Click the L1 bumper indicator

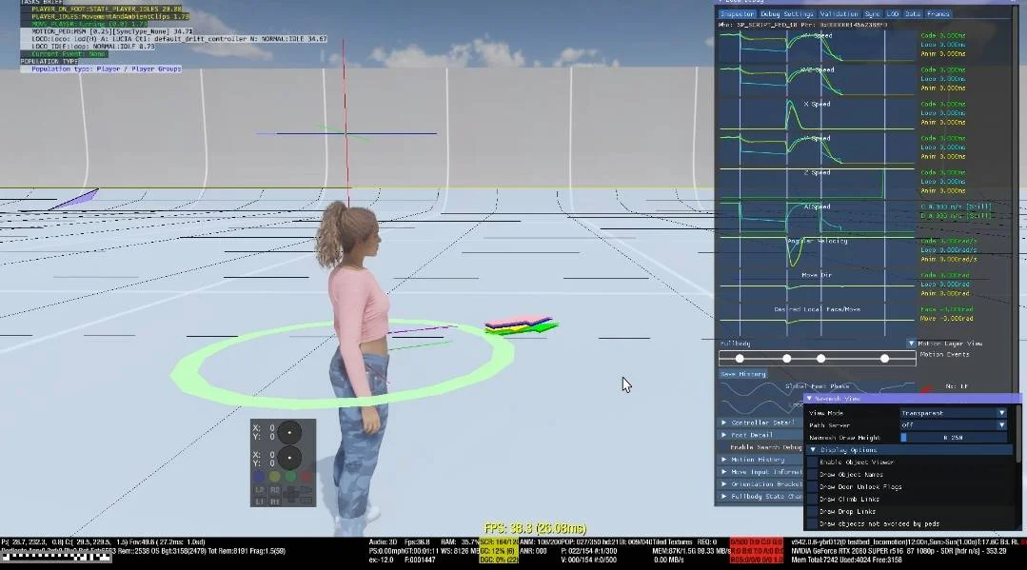[260, 501]
